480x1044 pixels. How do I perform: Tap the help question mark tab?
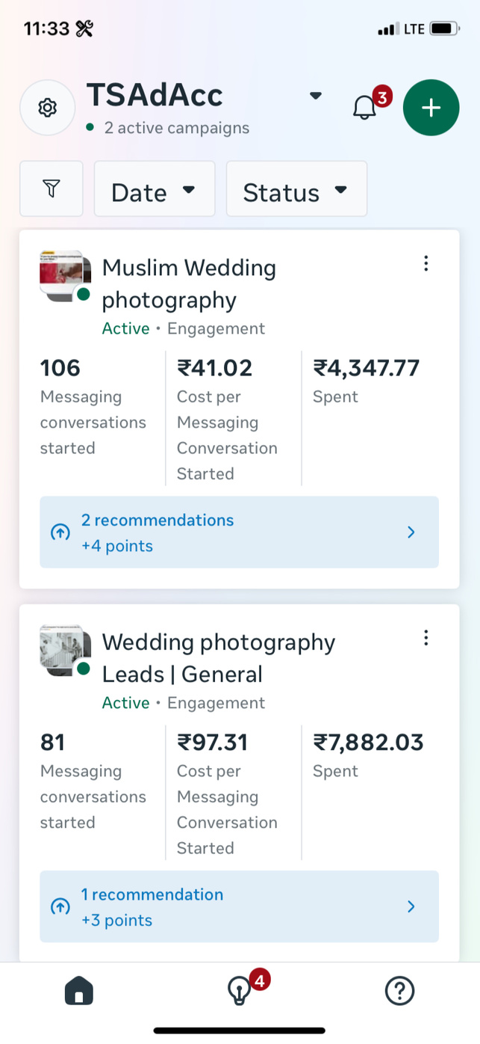pos(399,991)
